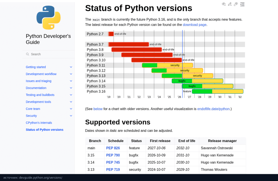Screen dimensions: 278x181
Task: Click red Python 3.7 bar in chart
Action: pos(129,44)
